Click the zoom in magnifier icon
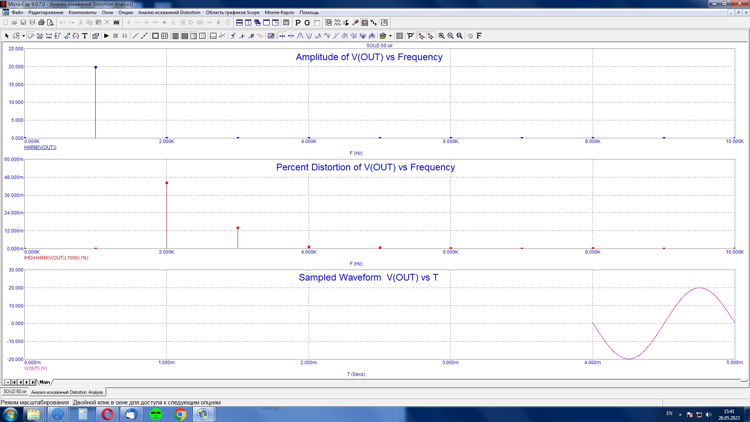Image resolution: width=750 pixels, height=422 pixels. click(x=441, y=36)
